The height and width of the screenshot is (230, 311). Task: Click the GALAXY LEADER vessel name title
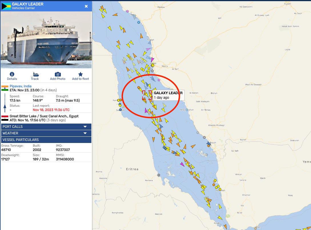28,4
